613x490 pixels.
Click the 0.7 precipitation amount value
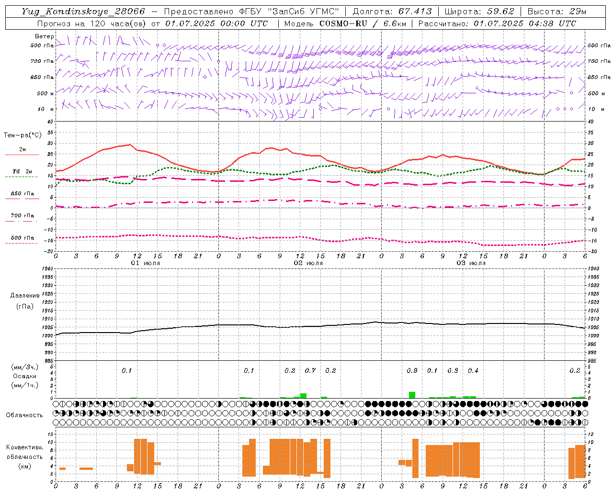[x=310, y=370]
